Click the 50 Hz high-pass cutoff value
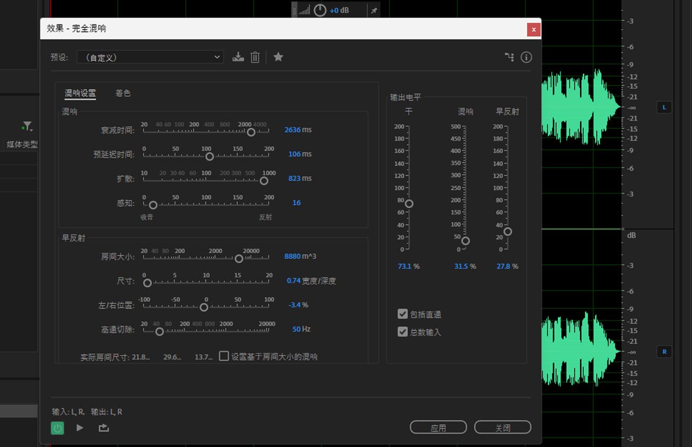Viewport: 692px width, 447px height. pyautogui.click(x=296, y=329)
